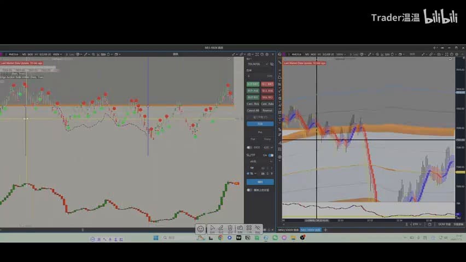466x262 pixels.
Task: Click the BUY BID button
Action: [x=253, y=97]
